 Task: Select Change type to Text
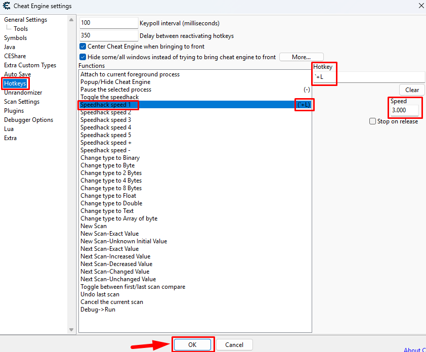pyautogui.click(x=195, y=211)
